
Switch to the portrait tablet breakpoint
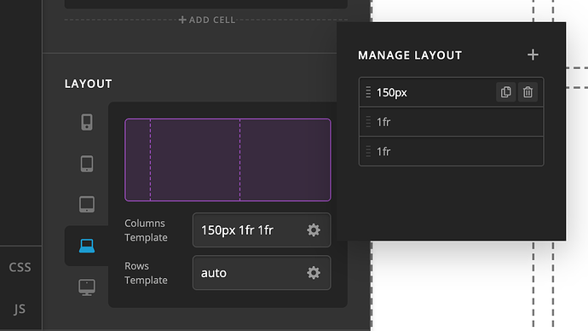[87, 164]
